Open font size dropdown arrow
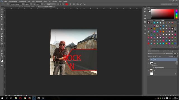The width and height of the screenshot is (179, 100). pyautogui.click(x=42, y=4)
